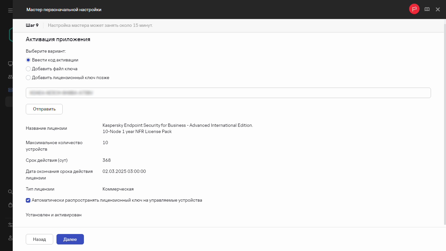The image size is (446, 251).
Task: Click the "Отправить" button
Action: click(x=44, y=109)
